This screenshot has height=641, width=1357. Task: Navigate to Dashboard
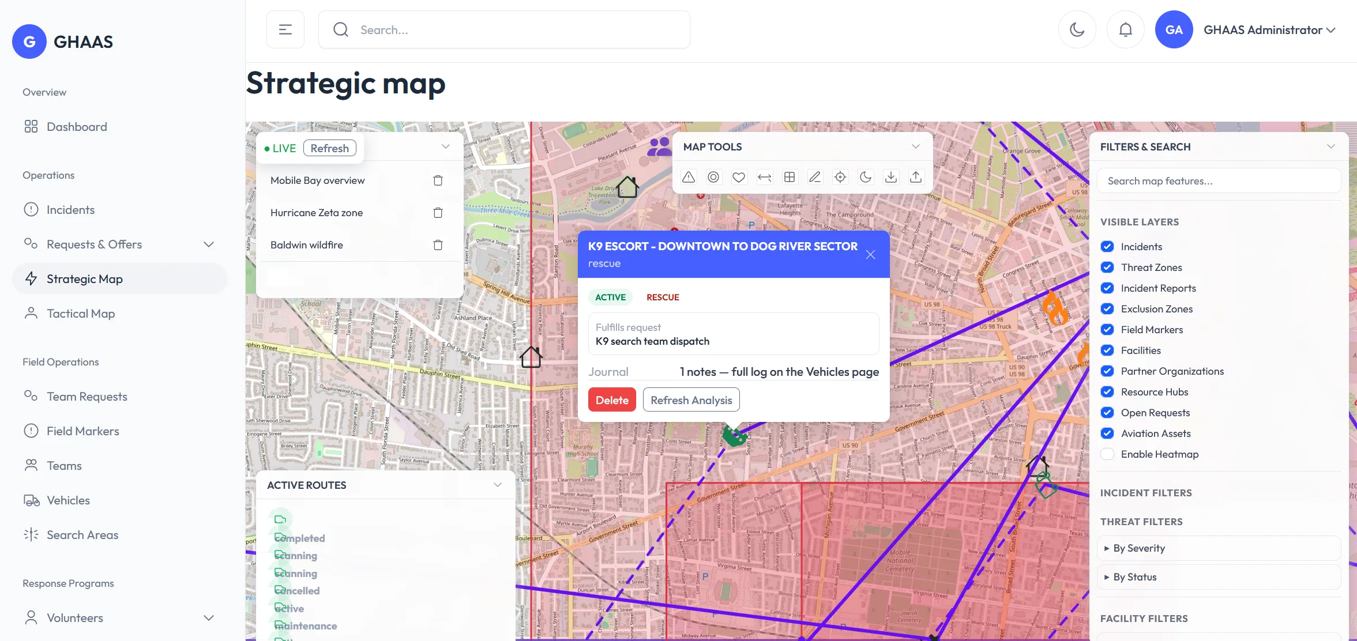(119, 127)
